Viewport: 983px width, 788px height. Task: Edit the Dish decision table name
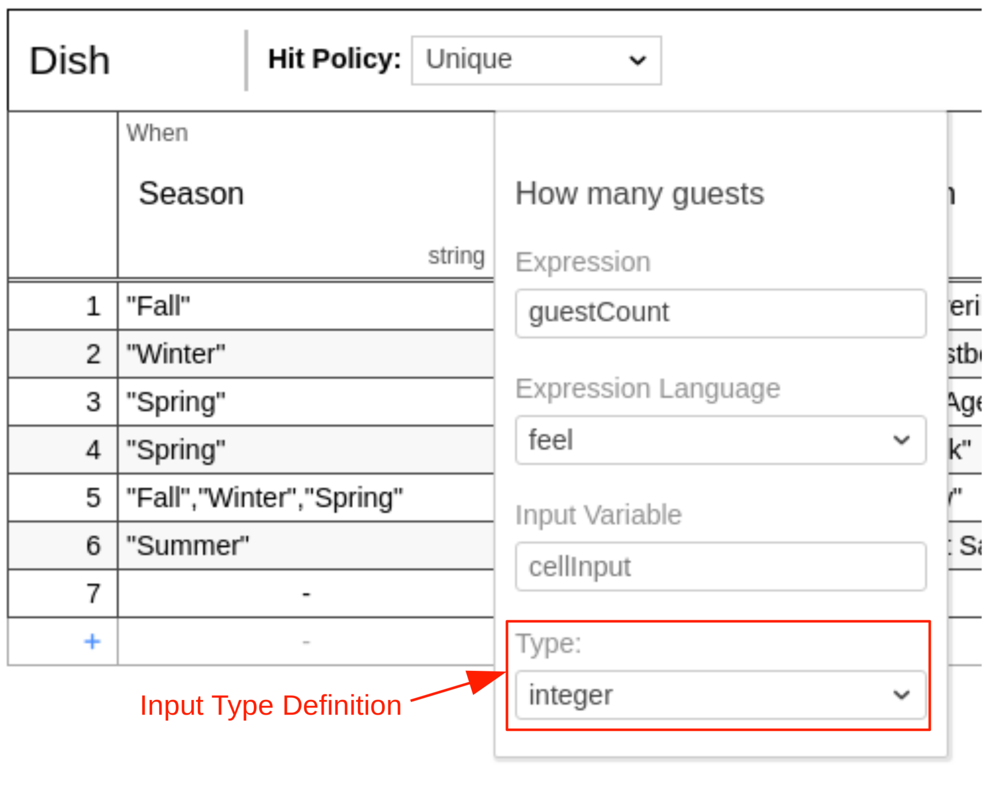tap(69, 59)
